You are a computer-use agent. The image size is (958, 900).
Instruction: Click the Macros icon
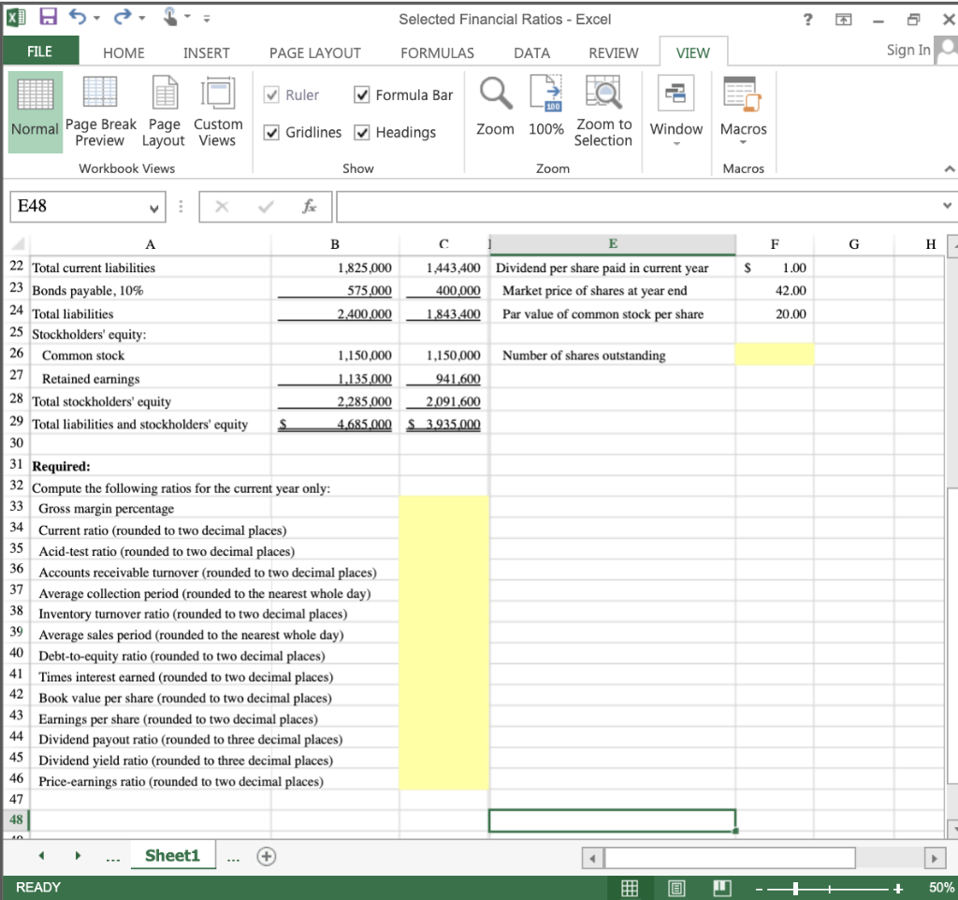[x=743, y=94]
